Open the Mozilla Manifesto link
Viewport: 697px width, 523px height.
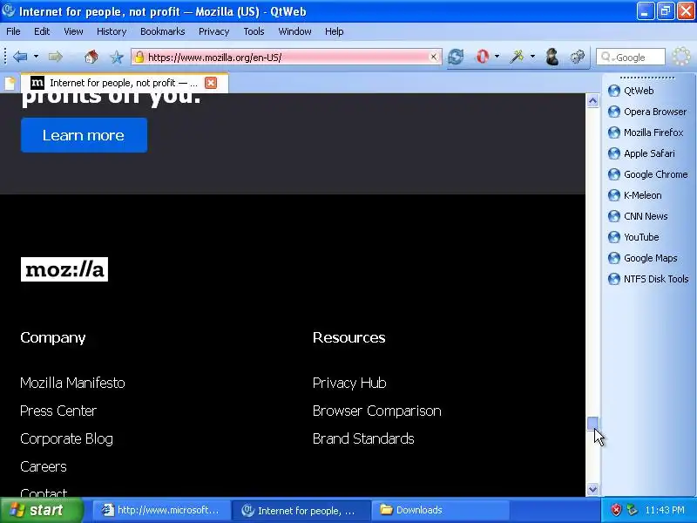pyautogui.click(x=72, y=383)
